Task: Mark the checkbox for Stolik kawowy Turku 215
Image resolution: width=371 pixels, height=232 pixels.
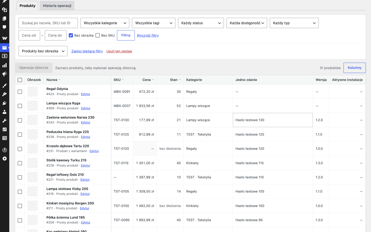Action: (x=20, y=163)
